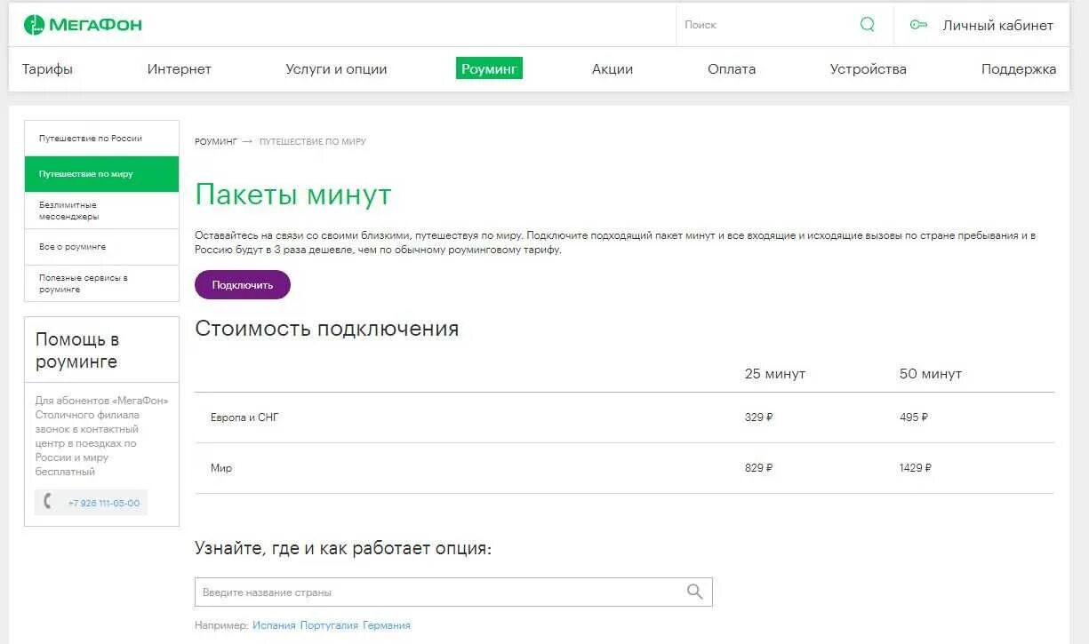This screenshot has width=1089, height=644.
Task: Open the Интернет menu
Action: pos(180,69)
